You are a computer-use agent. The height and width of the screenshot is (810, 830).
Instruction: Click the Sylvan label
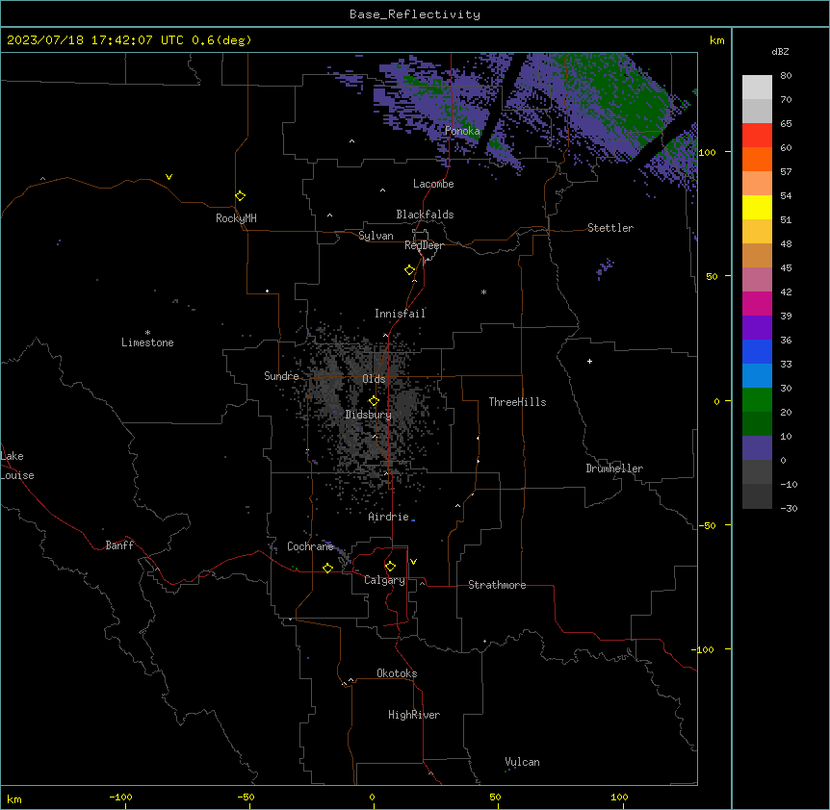376,236
